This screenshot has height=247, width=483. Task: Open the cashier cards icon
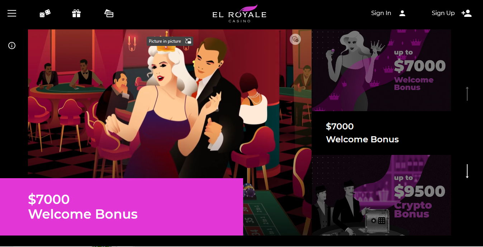pyautogui.click(x=109, y=13)
